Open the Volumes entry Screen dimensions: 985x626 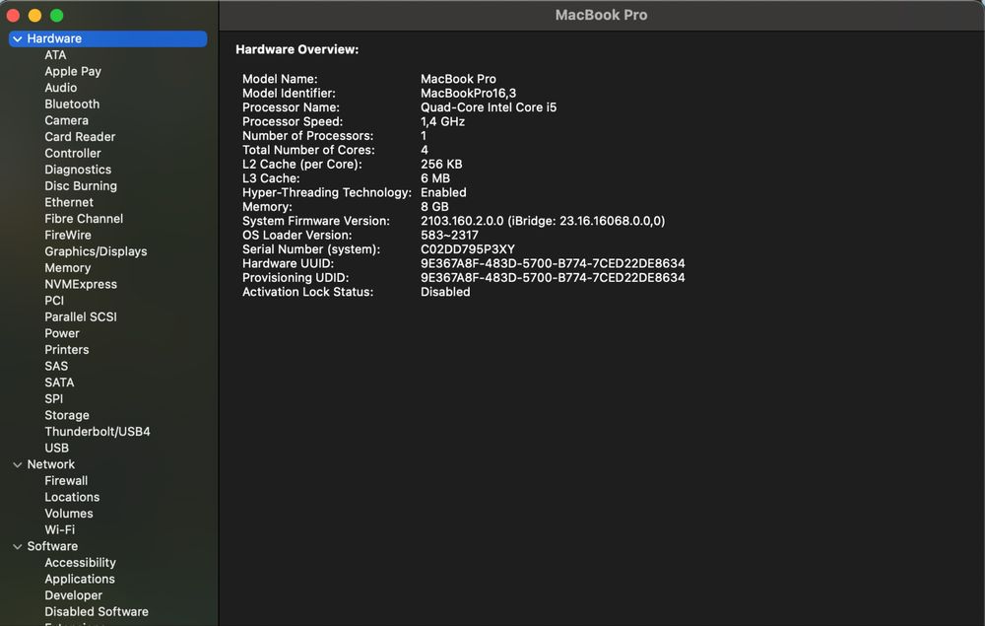point(69,514)
